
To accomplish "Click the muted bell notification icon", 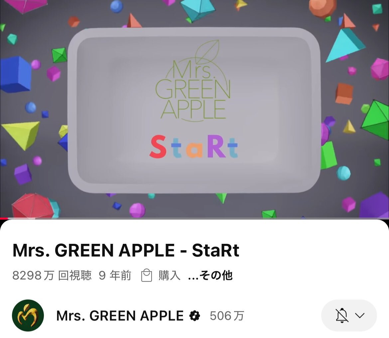I will [341, 315].
